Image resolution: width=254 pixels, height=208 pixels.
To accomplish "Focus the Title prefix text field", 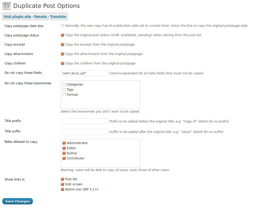I will [84, 121].
